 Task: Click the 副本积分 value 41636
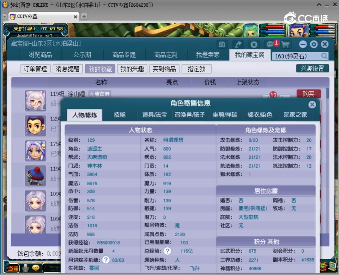coord(307,260)
